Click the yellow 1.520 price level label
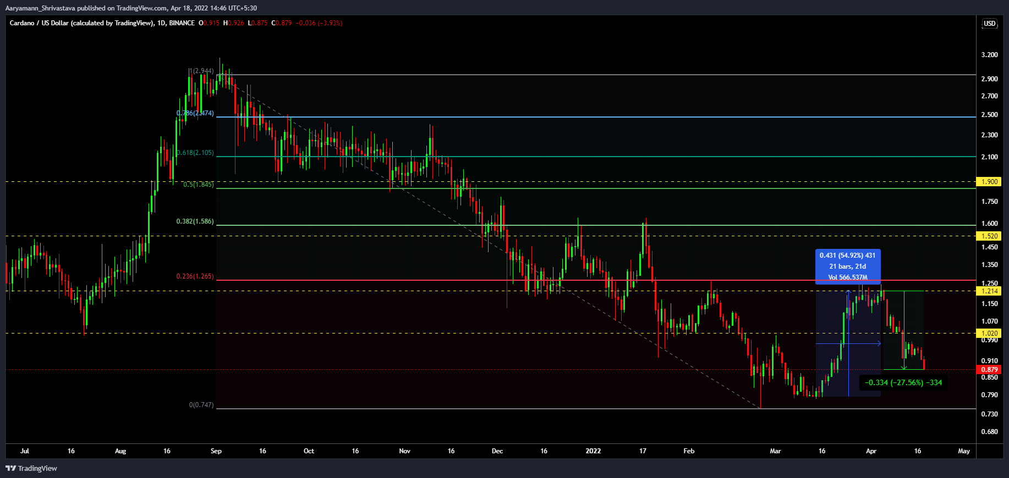 pyautogui.click(x=989, y=236)
